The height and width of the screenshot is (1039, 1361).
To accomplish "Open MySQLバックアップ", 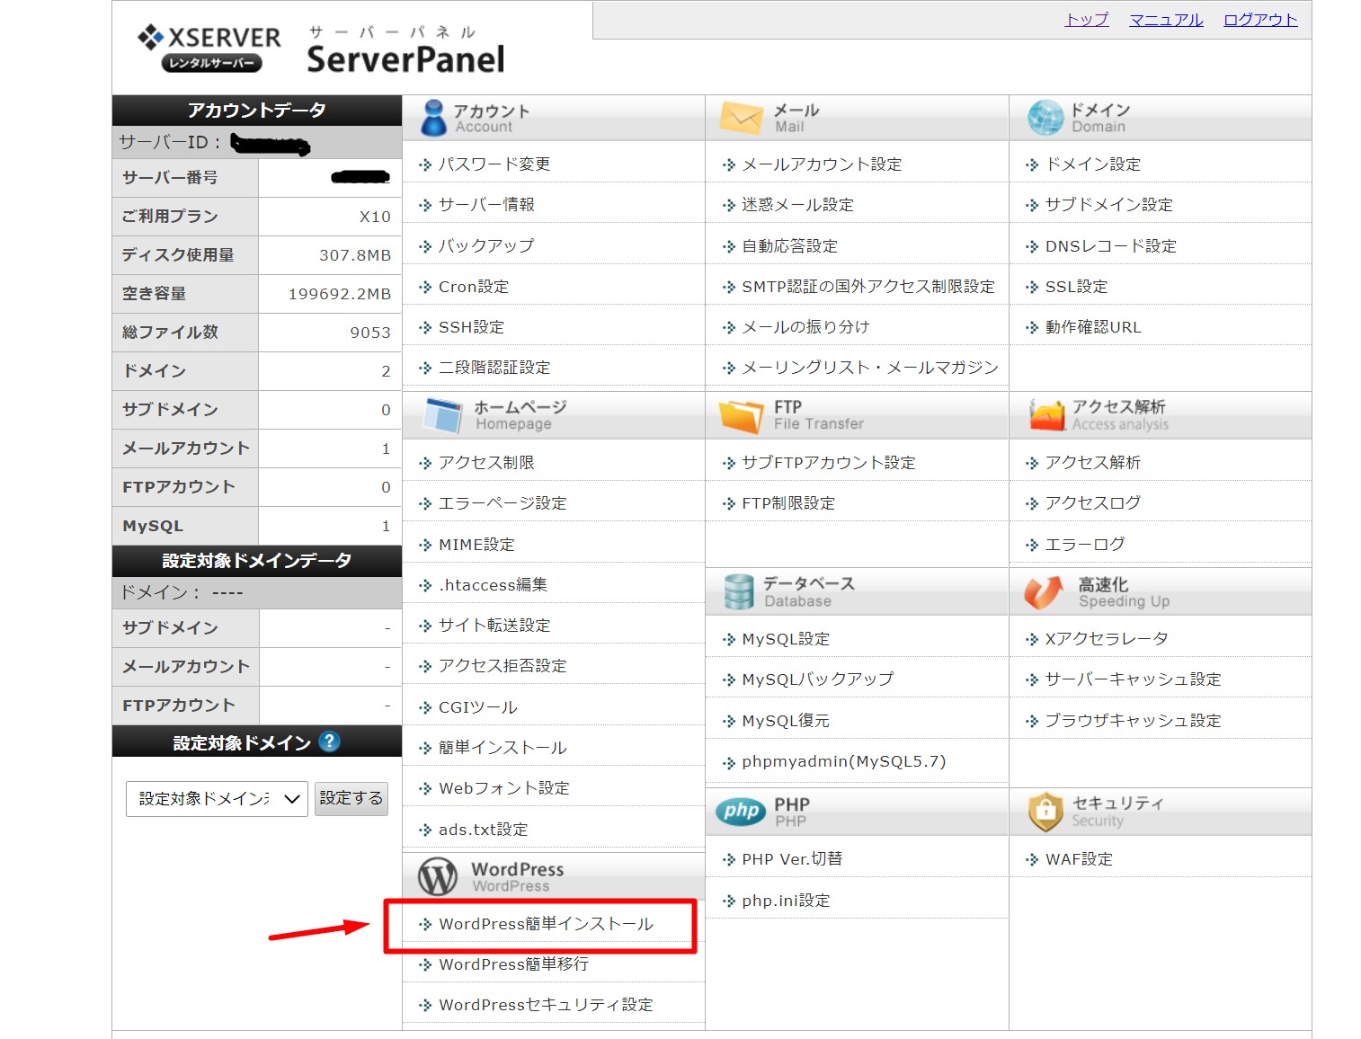I will point(818,679).
